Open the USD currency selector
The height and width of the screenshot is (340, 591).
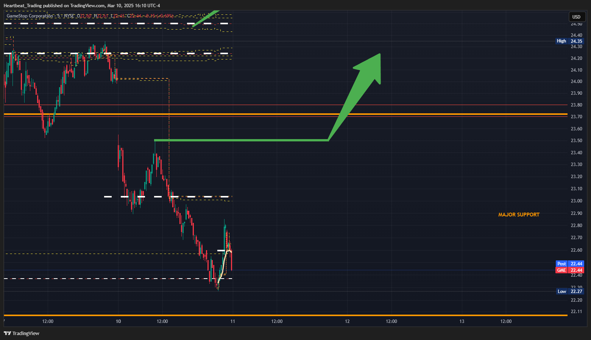pos(576,17)
